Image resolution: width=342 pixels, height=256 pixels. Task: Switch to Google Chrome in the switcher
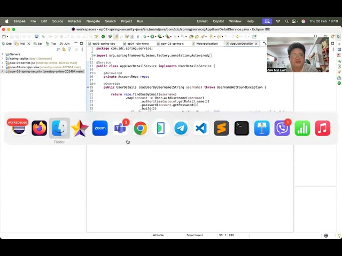(x=141, y=128)
